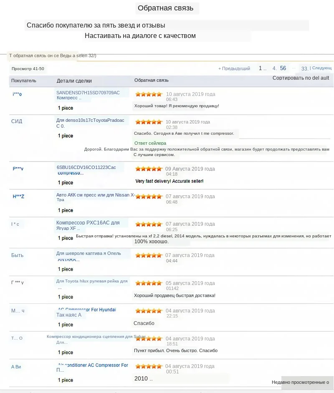This screenshot has width=334, height=393.
Task: Go to the previous page via 'Предыдущий'
Action: [234, 68]
